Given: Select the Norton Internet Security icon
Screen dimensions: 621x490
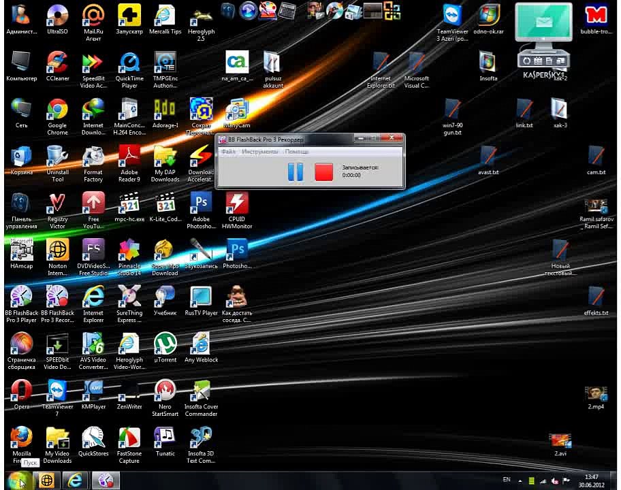Looking at the screenshot, I should coord(57,257).
